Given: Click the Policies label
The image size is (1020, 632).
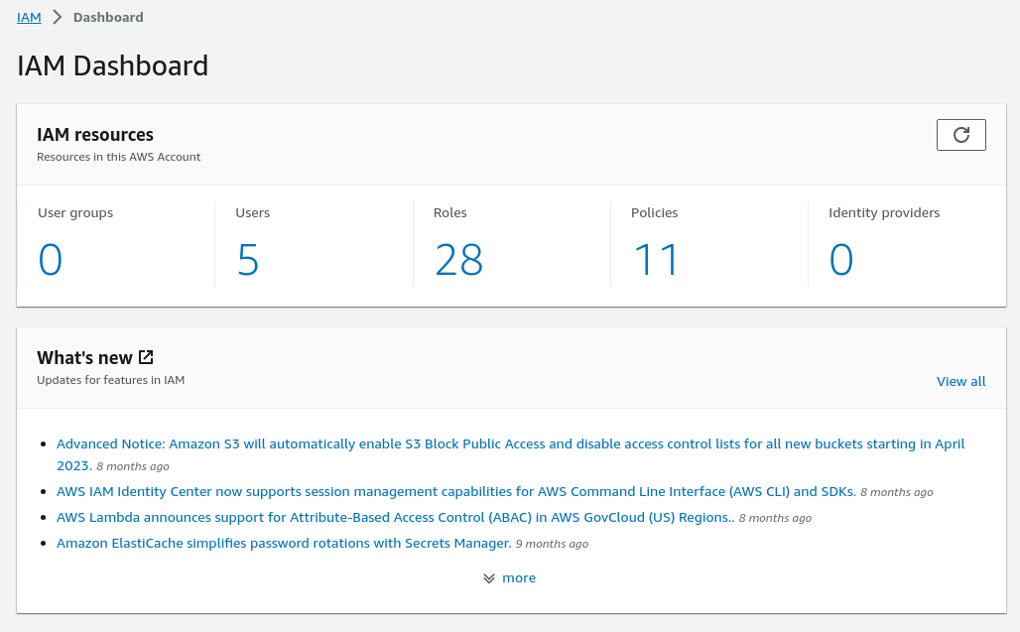Looking at the screenshot, I should 655,212.
